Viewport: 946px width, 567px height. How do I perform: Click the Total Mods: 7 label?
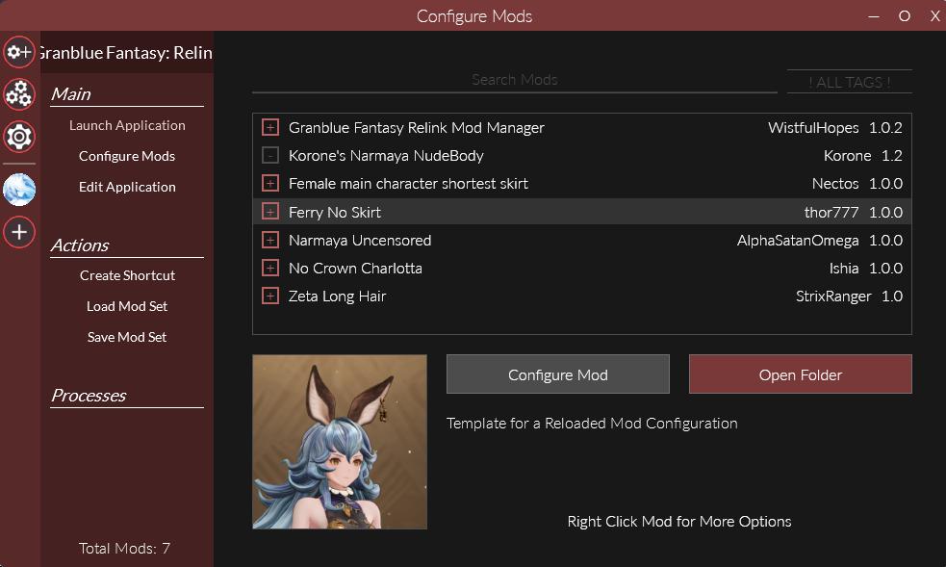tap(124, 549)
